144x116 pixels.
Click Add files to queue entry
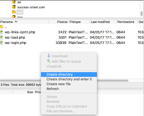pyautogui.click(x=69, y=61)
